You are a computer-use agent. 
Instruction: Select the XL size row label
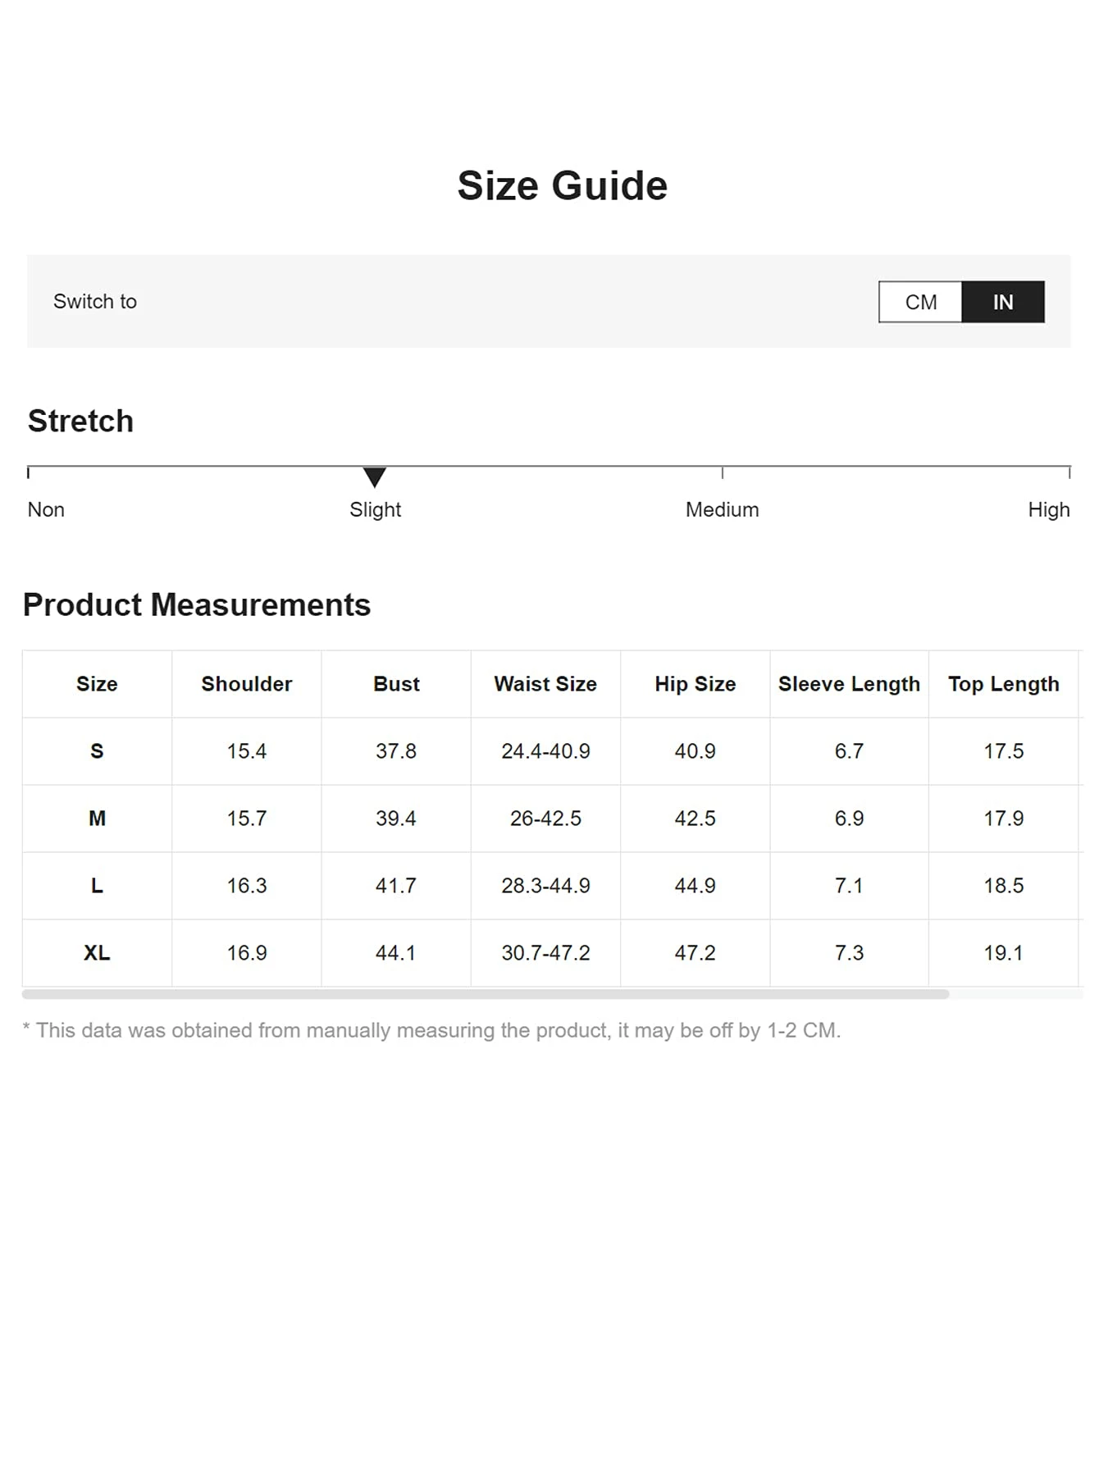point(97,953)
